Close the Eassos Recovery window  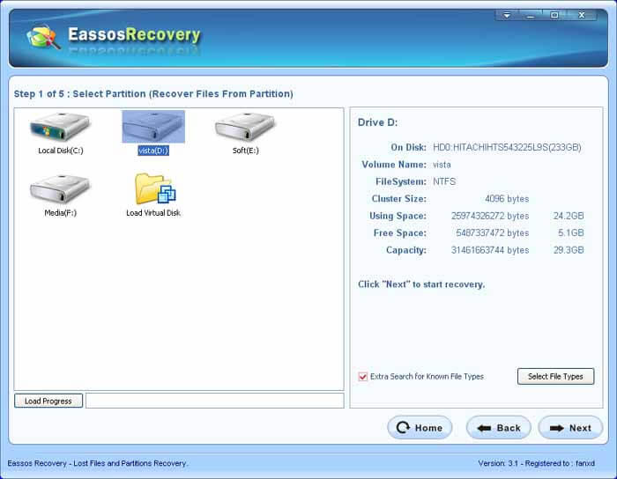582,15
